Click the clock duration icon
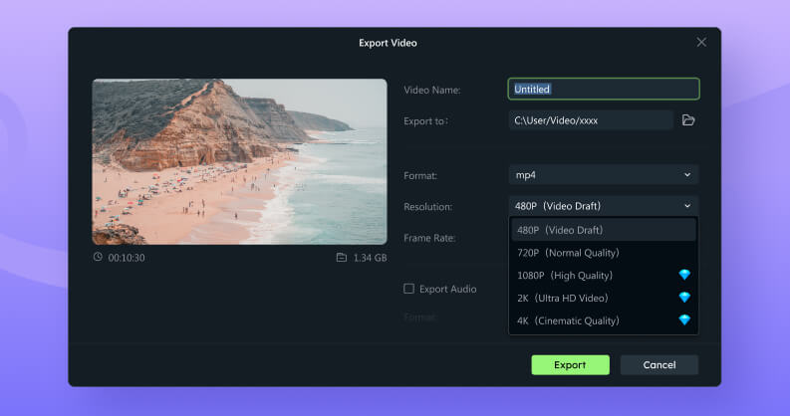 [x=98, y=257]
